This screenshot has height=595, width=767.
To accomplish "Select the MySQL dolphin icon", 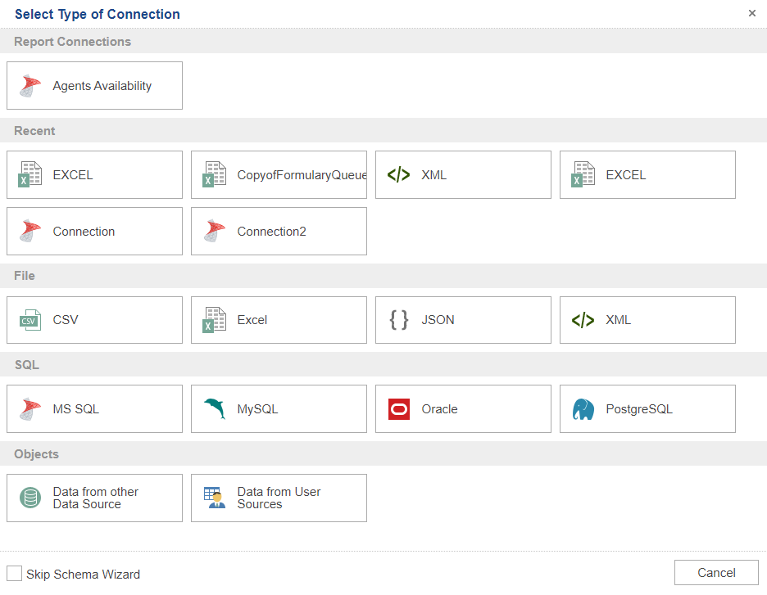I will (x=215, y=409).
